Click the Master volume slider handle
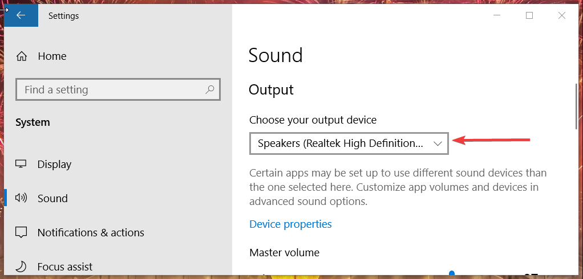583x279 pixels. (452, 273)
